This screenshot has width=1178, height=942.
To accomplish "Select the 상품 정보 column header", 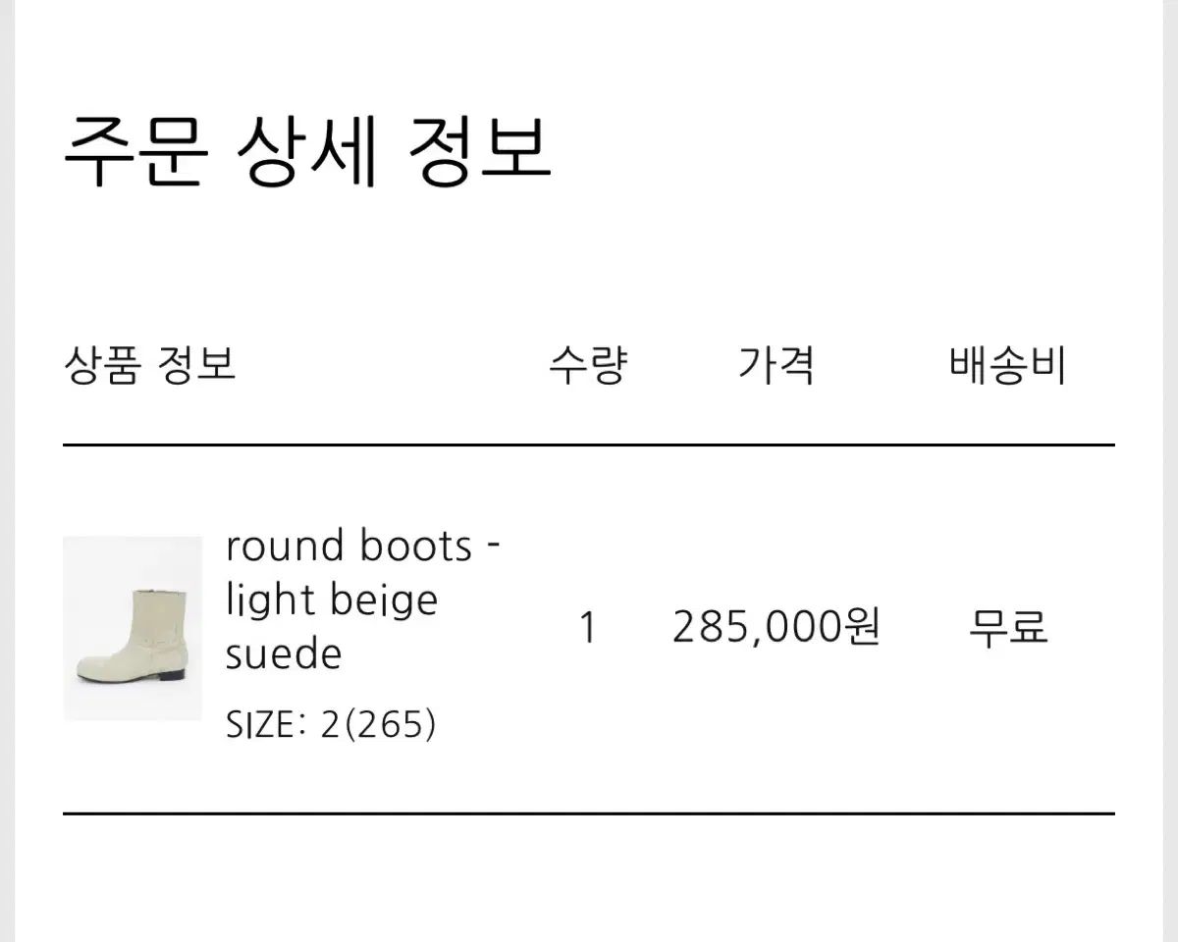I will (x=149, y=366).
